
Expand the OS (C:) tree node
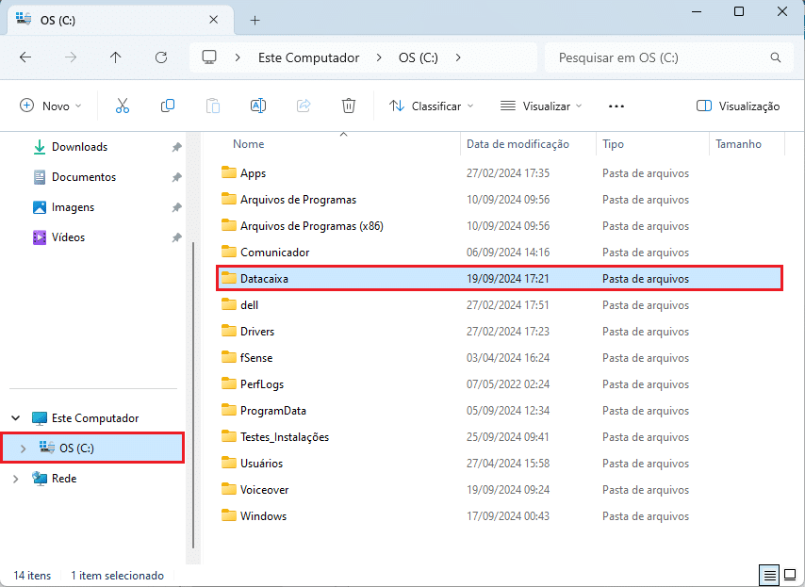[x=23, y=448]
